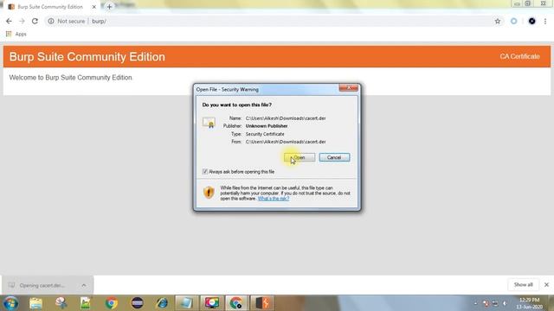Click the taskbar clock and date
The image size is (554, 311).
point(529,303)
